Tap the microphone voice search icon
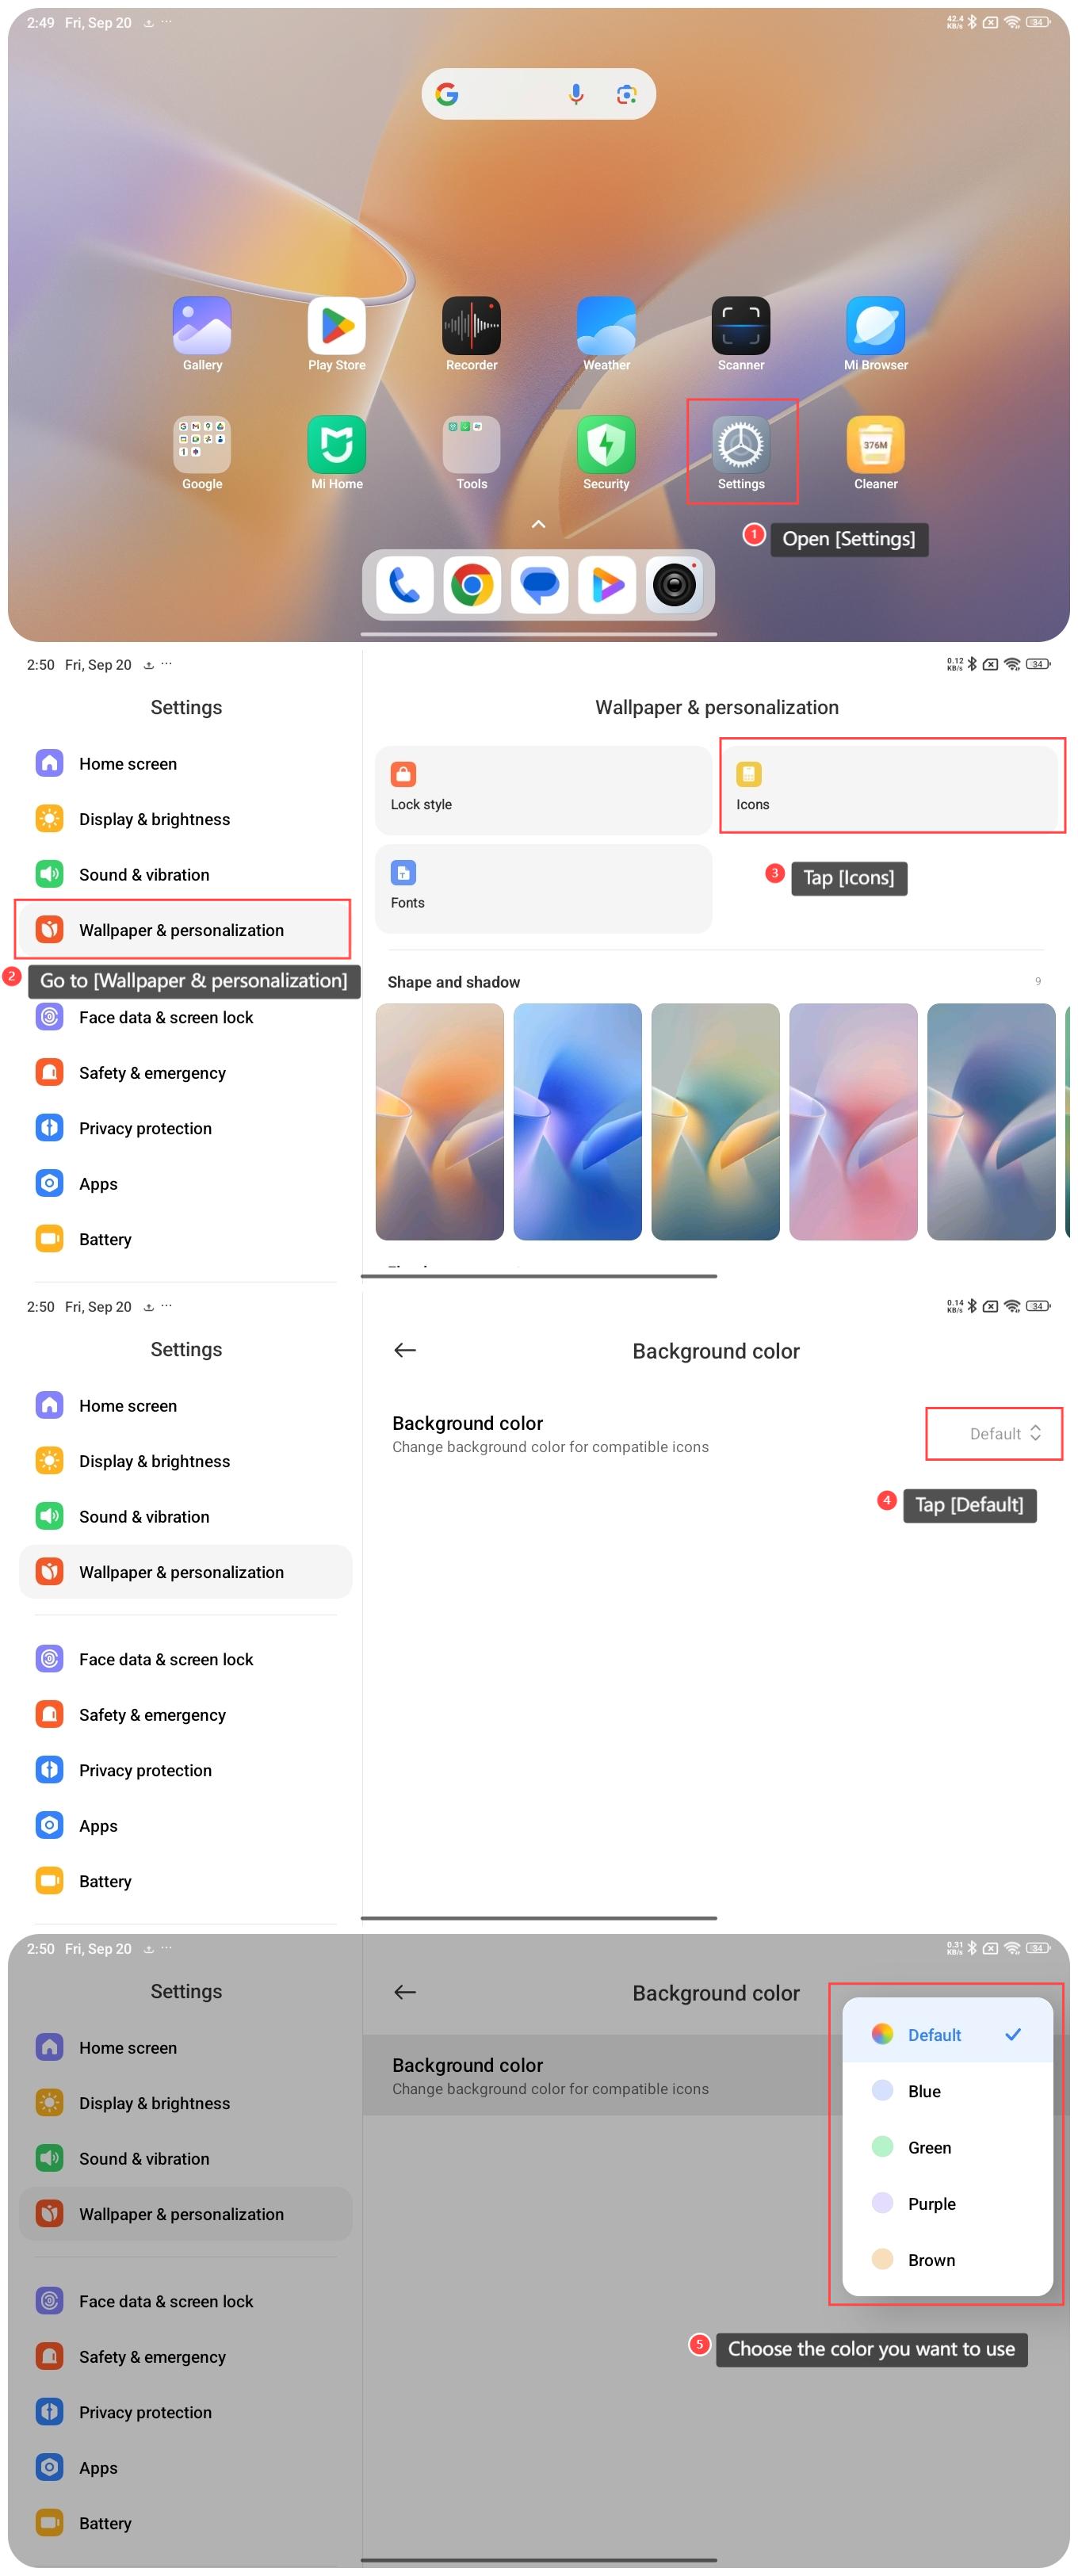Image resolution: width=1078 pixels, height=2576 pixels. pos(575,94)
